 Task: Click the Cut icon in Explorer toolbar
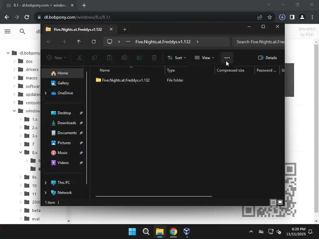pos(79,58)
